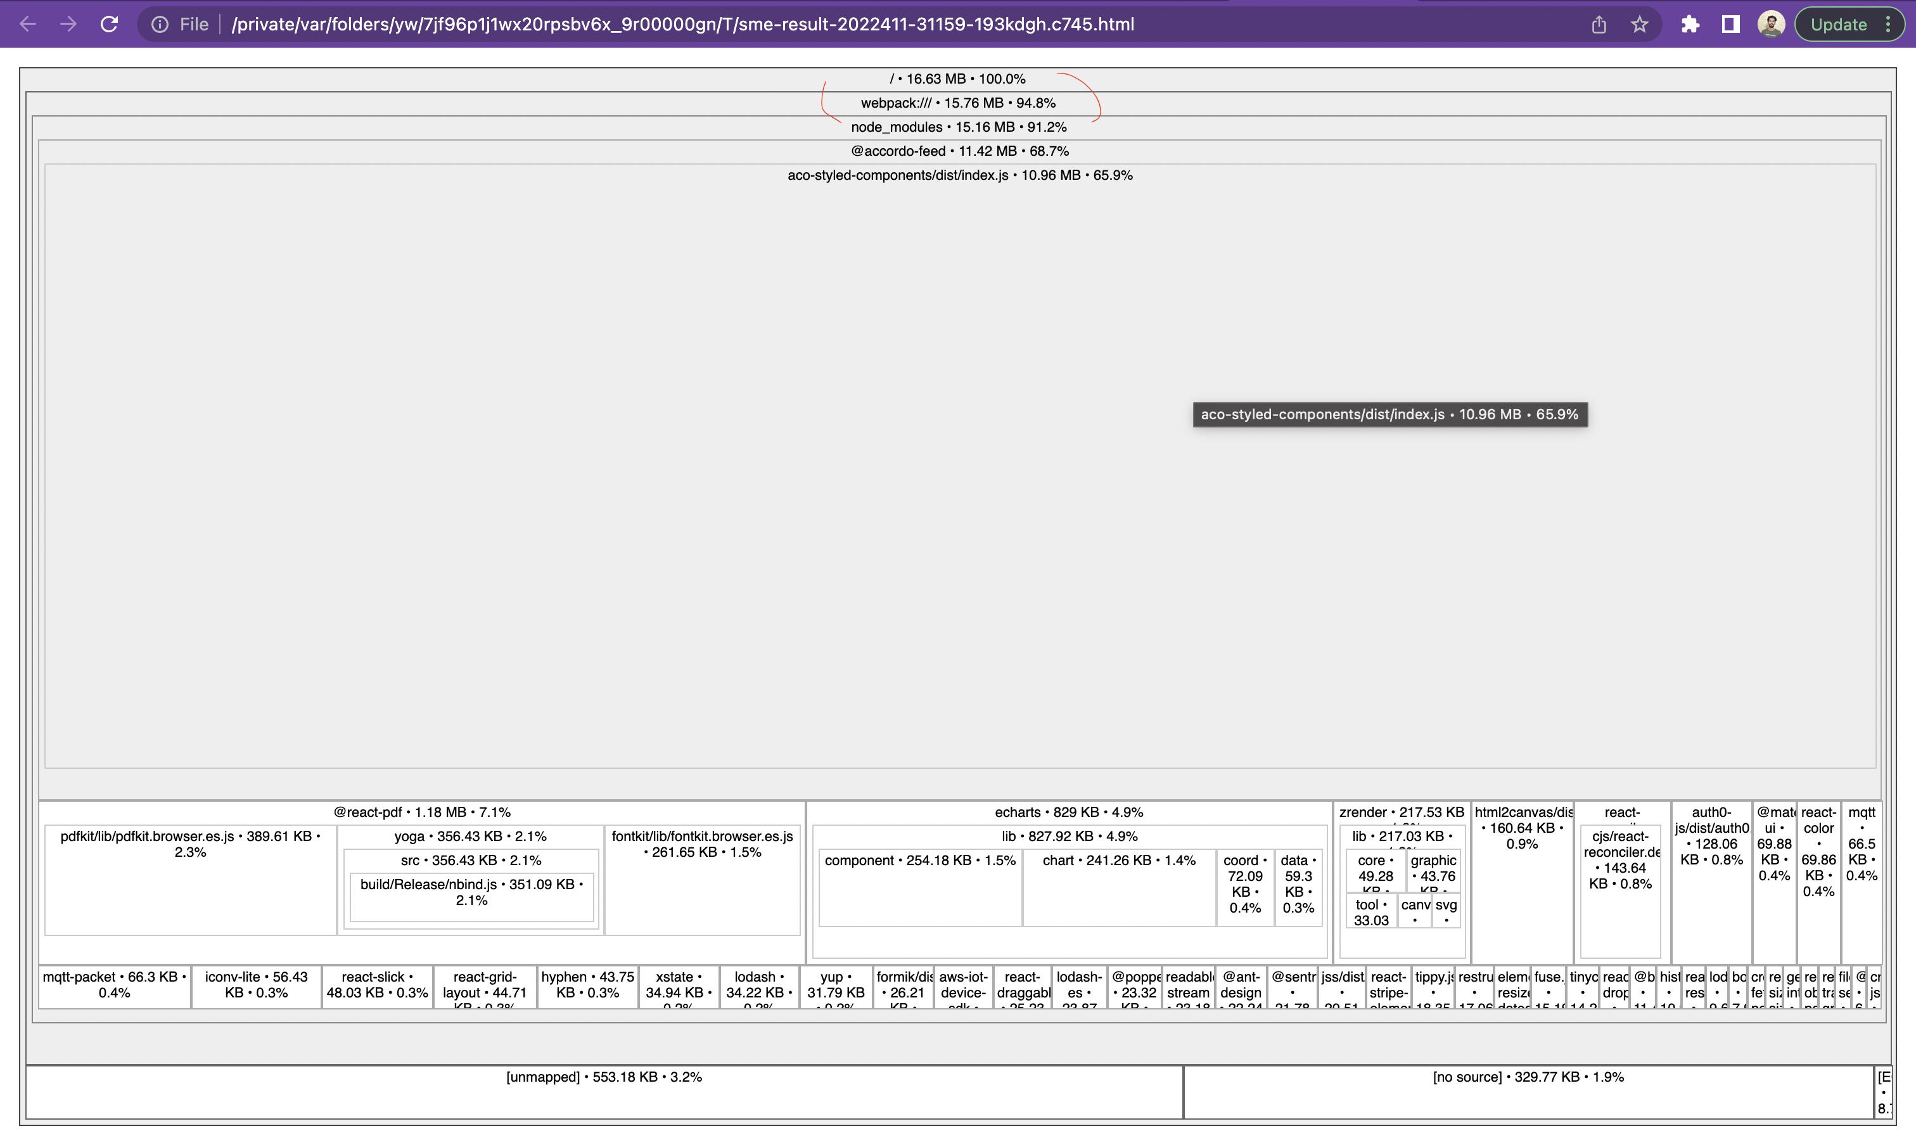The image size is (1916, 1145).
Task: Reload the current page
Action: pos(110,24)
